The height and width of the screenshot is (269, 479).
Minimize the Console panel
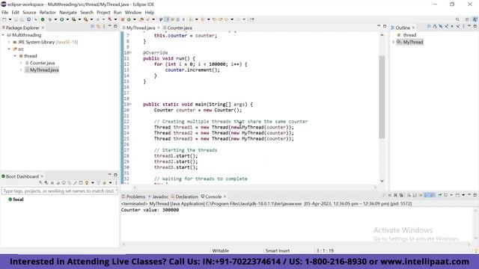(x=469, y=195)
